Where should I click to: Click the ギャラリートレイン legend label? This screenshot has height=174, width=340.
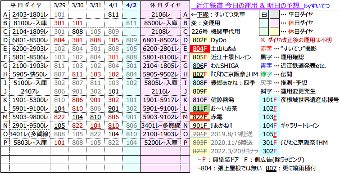300,126
